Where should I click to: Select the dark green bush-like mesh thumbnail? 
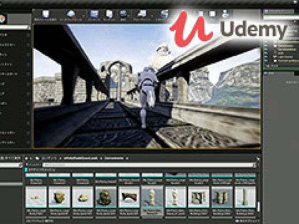pyautogui.click(x=106, y=197)
